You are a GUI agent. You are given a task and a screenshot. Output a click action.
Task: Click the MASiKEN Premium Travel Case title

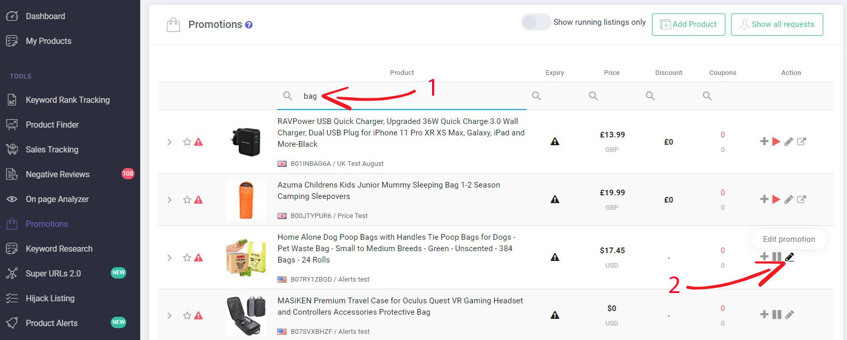pos(400,306)
